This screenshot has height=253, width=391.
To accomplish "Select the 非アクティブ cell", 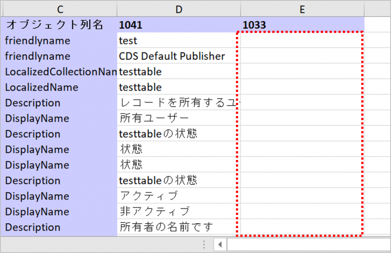I will point(179,212).
